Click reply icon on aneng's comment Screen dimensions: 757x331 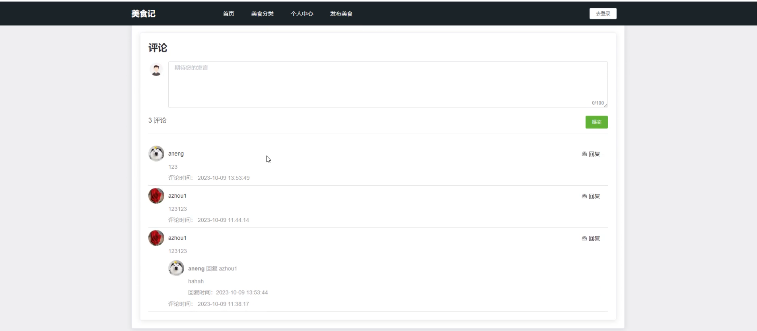584,154
